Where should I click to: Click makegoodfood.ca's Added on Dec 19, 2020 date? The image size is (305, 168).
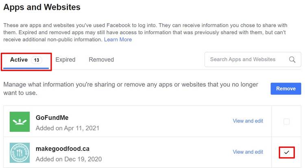[69, 159]
